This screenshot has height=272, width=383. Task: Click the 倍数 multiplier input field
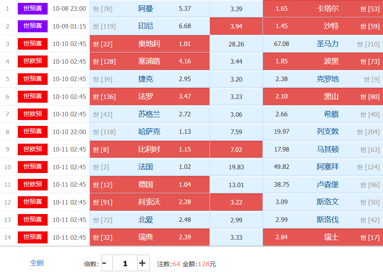(x=125, y=263)
